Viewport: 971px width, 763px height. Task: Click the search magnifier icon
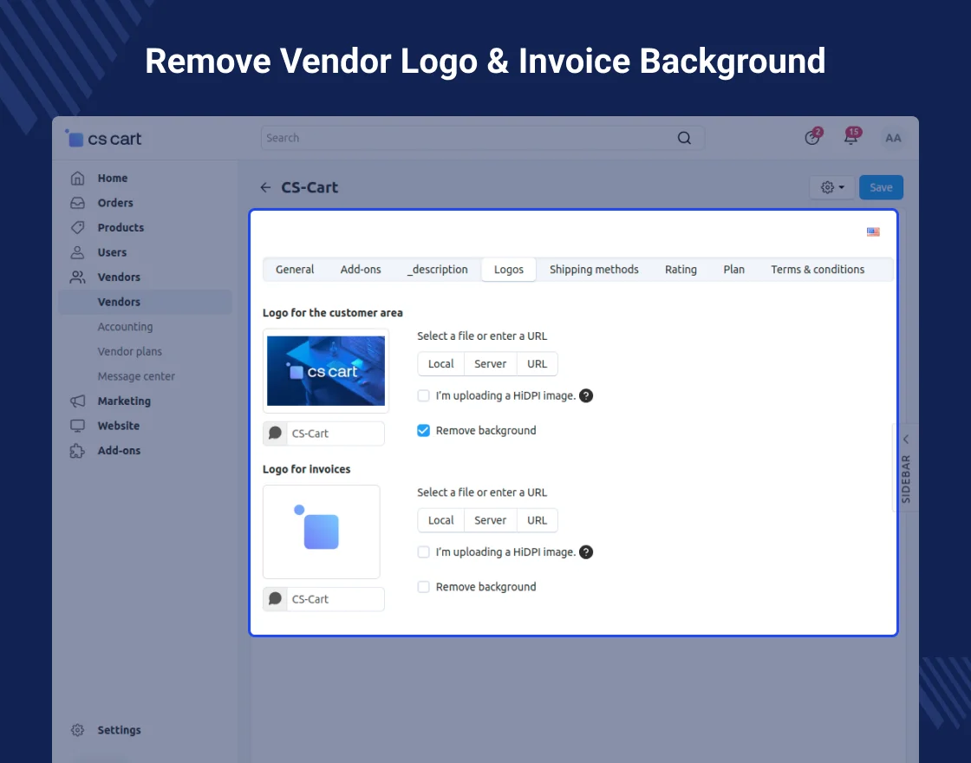click(684, 138)
